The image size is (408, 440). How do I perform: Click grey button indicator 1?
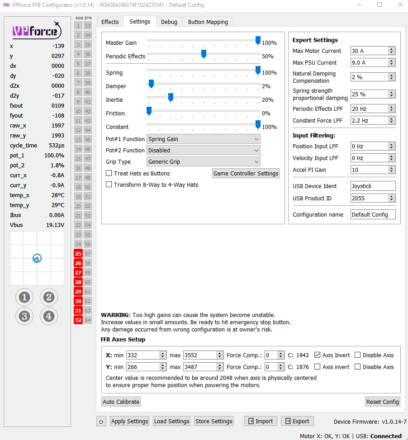click(x=78, y=26)
